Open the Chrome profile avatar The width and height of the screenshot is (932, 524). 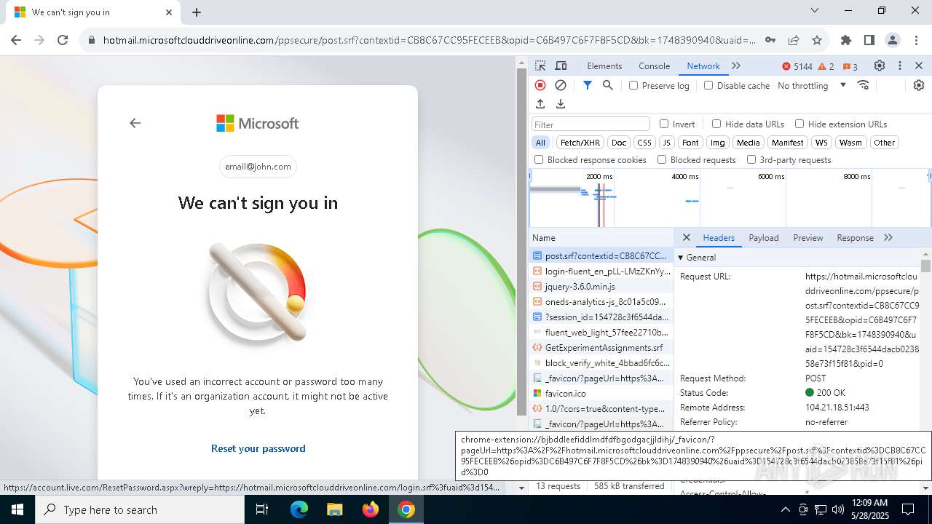[893, 40]
